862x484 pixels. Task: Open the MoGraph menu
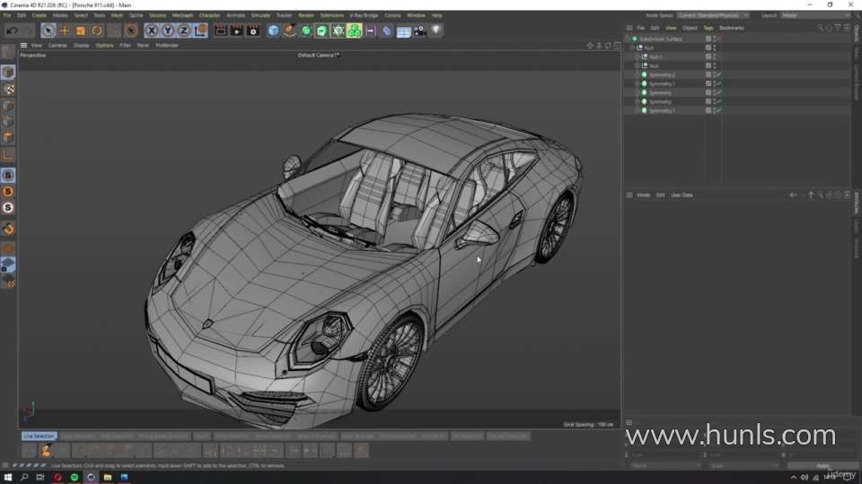pos(182,15)
